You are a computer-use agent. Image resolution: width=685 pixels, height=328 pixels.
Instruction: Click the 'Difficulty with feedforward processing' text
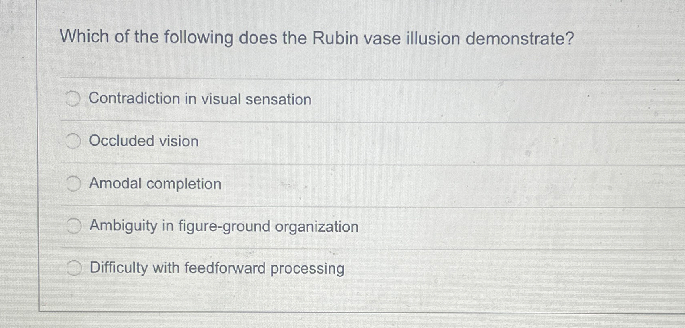click(217, 268)
